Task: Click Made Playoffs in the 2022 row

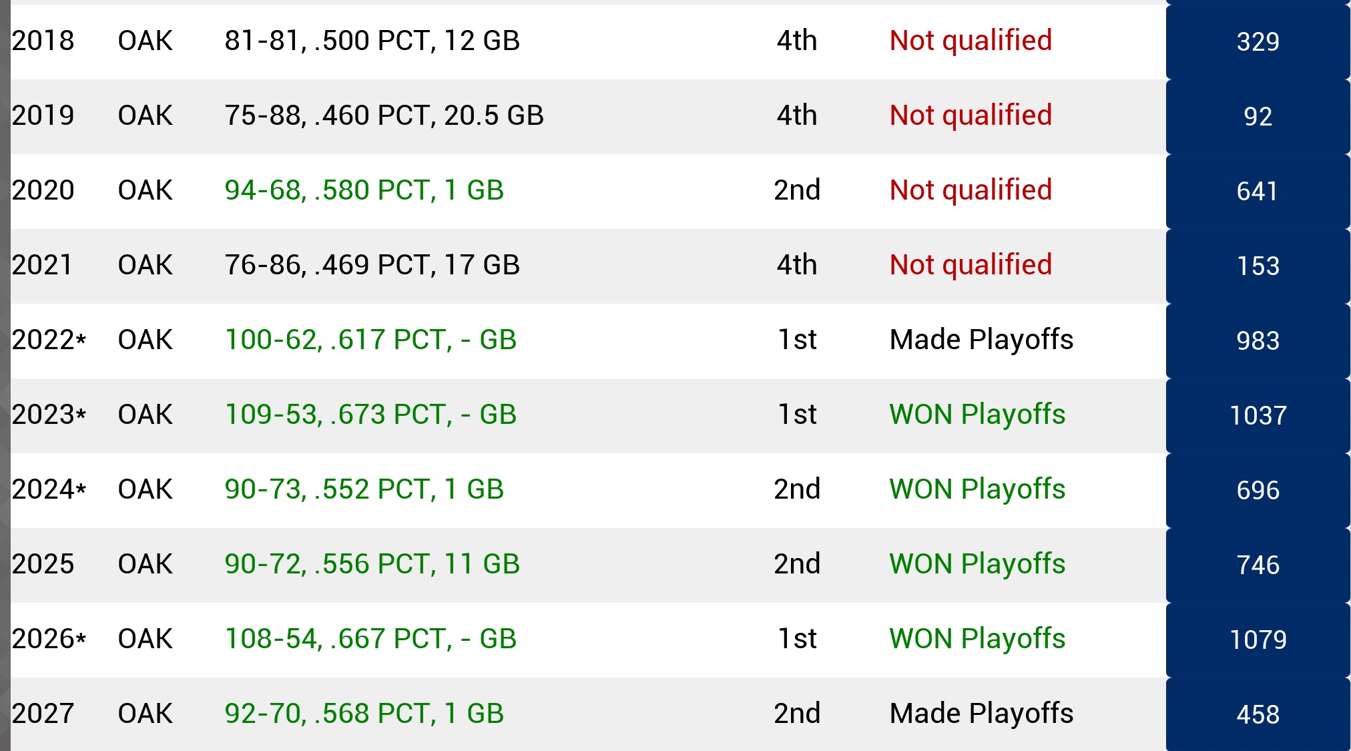Action: click(x=981, y=340)
